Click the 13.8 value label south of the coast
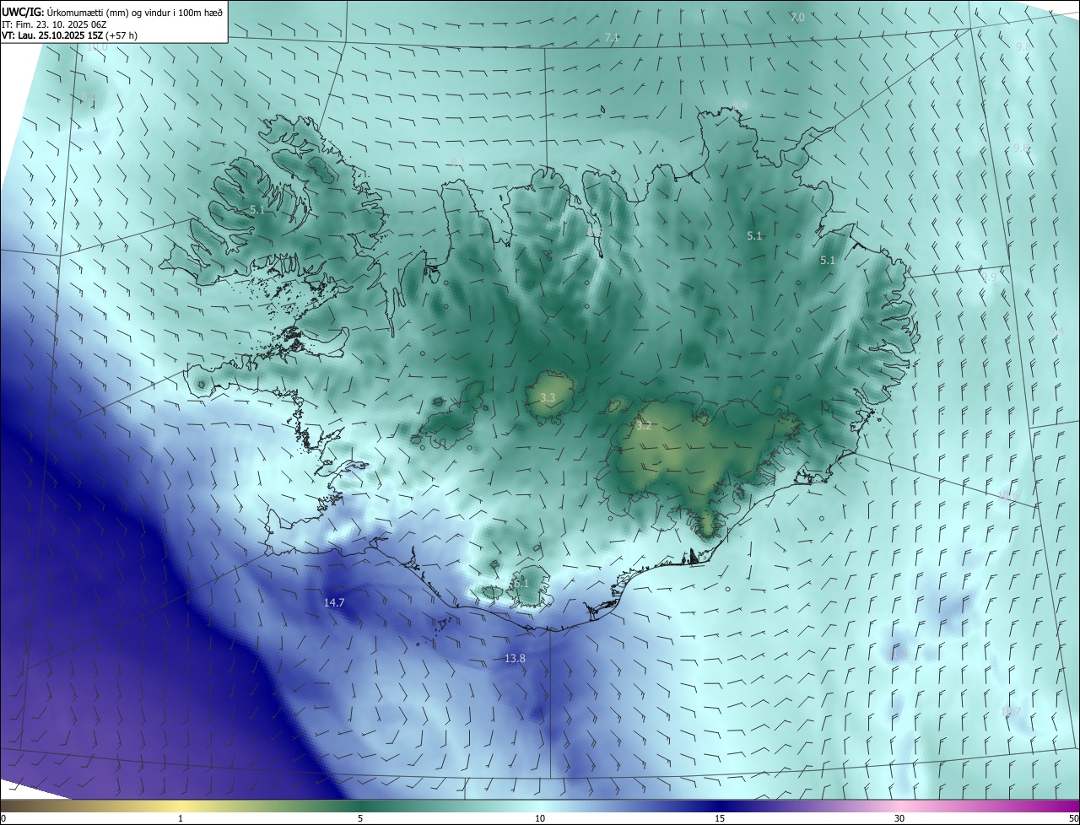This screenshot has height=825, width=1080. [x=515, y=658]
